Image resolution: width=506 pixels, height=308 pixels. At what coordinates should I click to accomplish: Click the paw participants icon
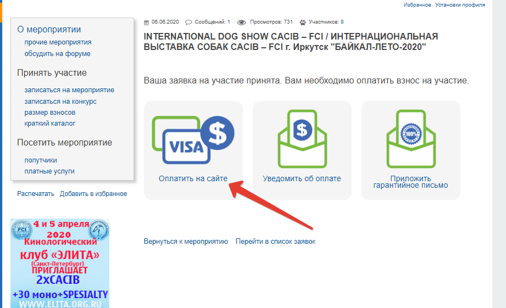pos(303,23)
